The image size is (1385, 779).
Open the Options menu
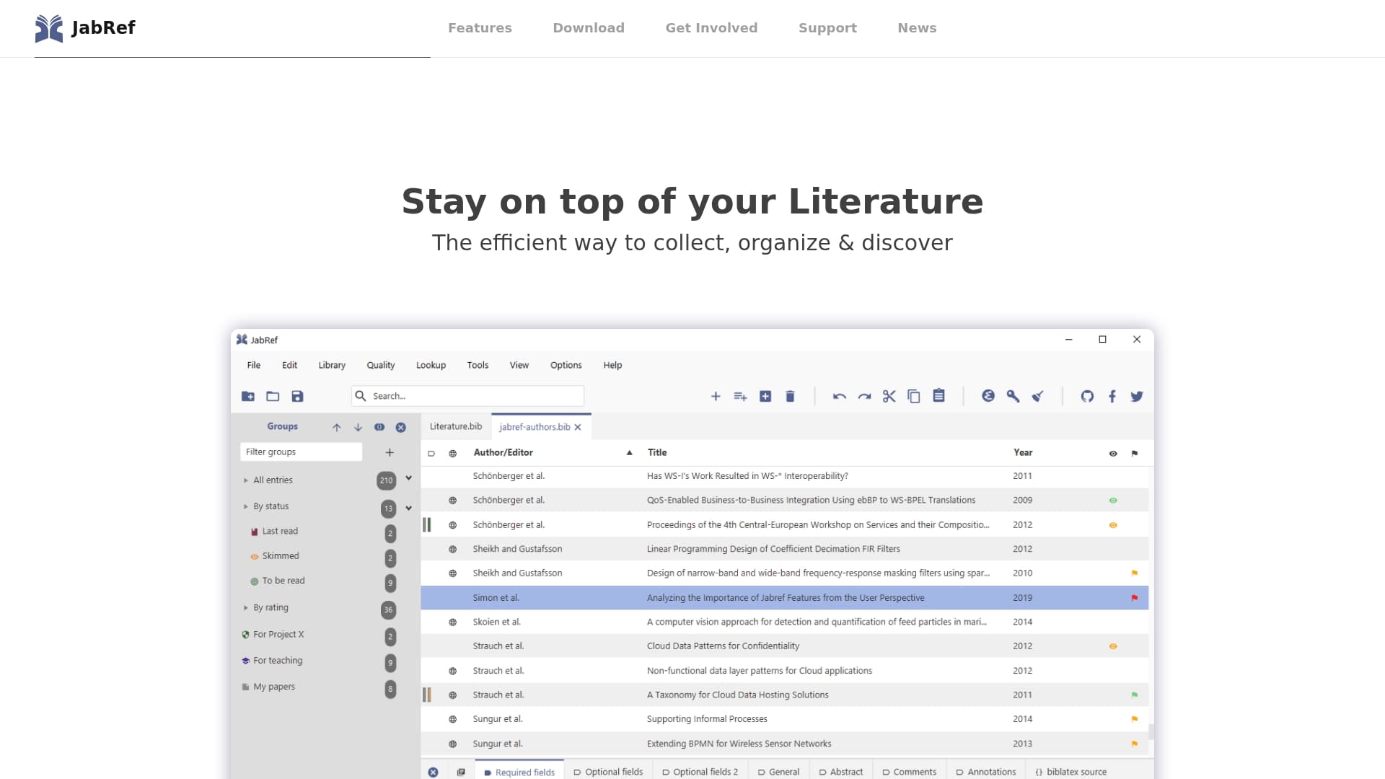[x=566, y=365]
